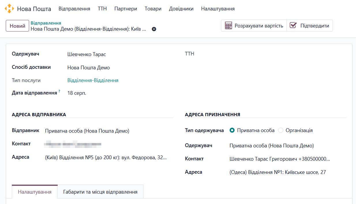
Task: Click the Нова Пошта app title
Action: (x=34, y=9)
